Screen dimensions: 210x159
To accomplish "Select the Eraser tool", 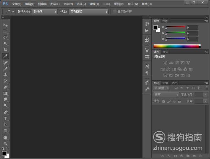I will click(5, 87).
